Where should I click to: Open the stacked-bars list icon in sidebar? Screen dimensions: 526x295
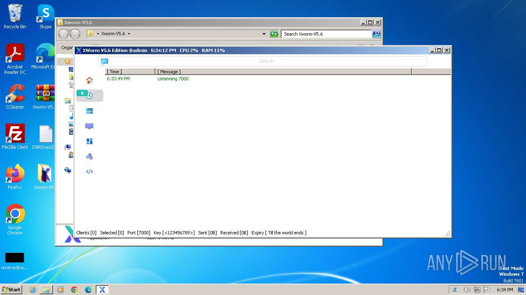click(89, 111)
